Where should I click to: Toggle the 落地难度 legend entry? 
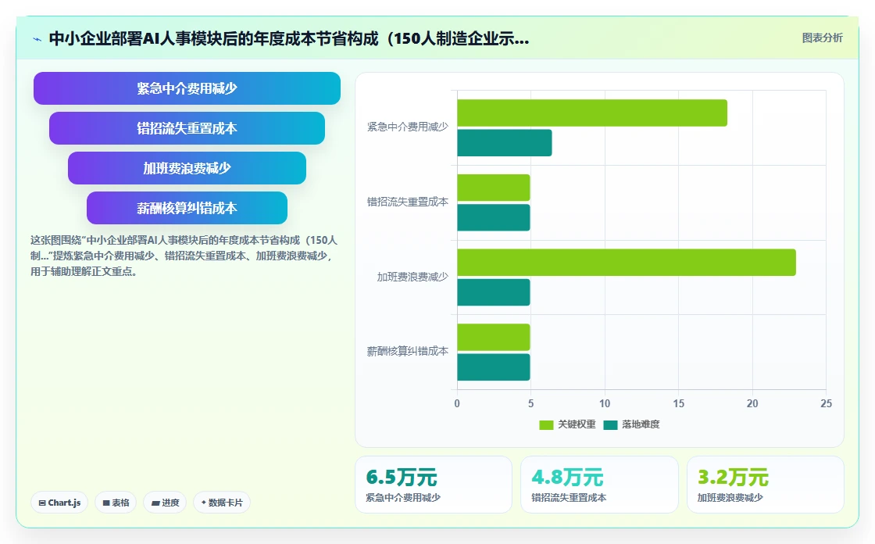(x=632, y=424)
